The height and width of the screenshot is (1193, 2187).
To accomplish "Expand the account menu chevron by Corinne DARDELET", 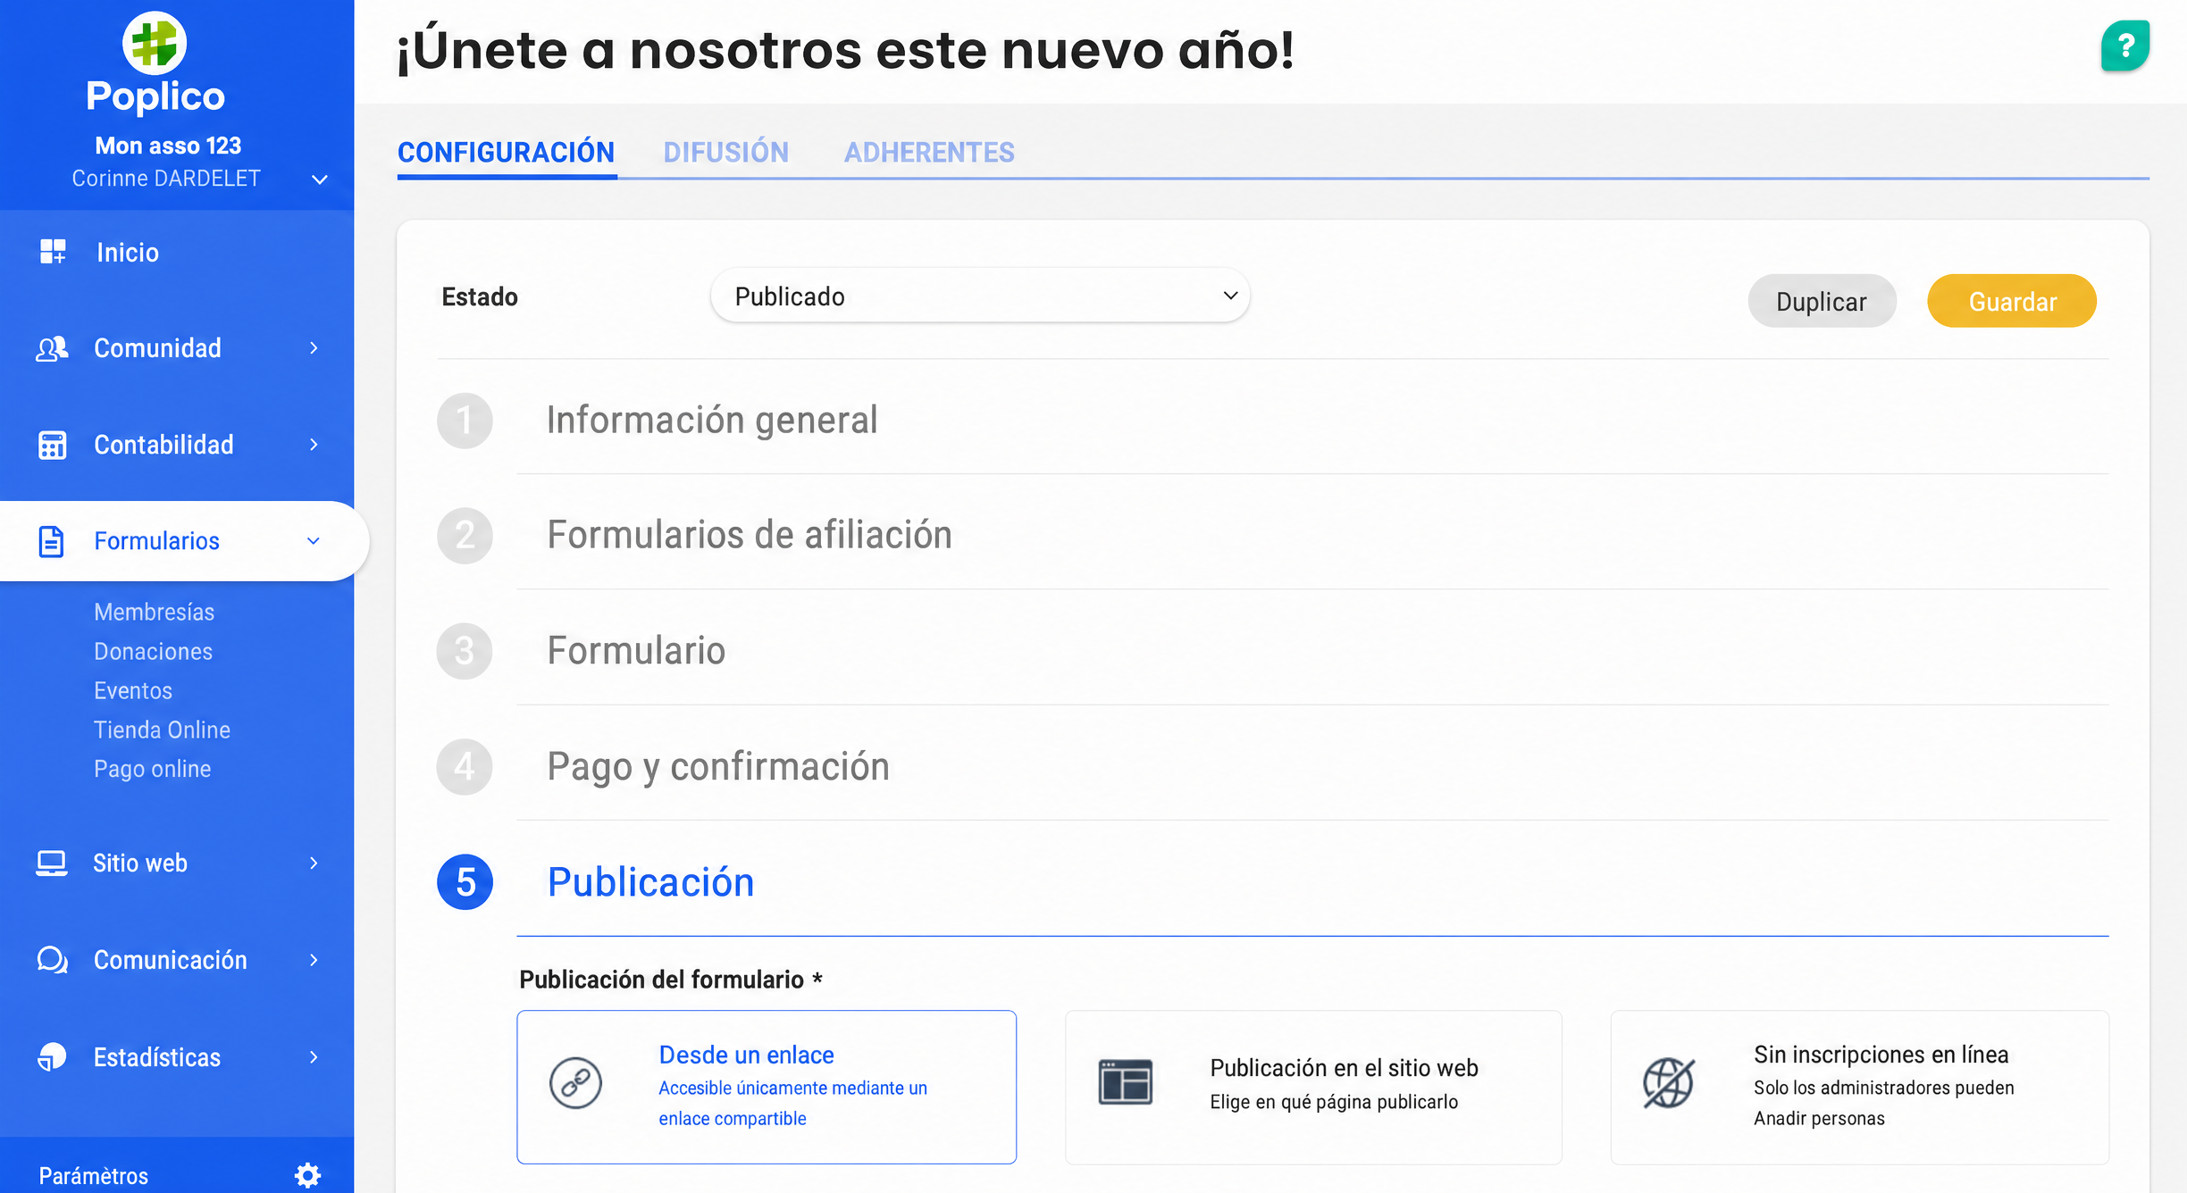I will tap(320, 179).
